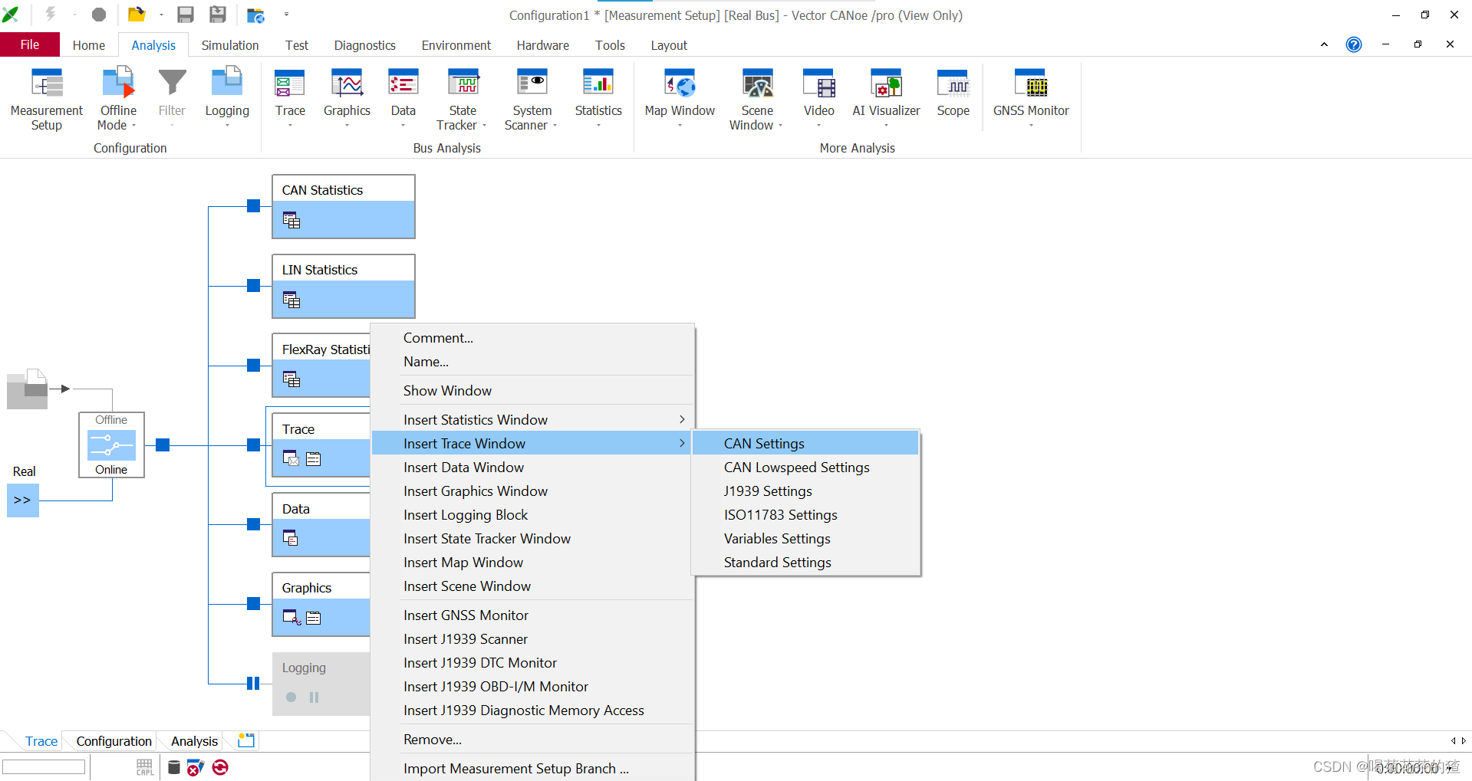Open the Customize Quick Access Toolbar dropdown
The height and width of the screenshot is (781, 1472).
point(286,15)
